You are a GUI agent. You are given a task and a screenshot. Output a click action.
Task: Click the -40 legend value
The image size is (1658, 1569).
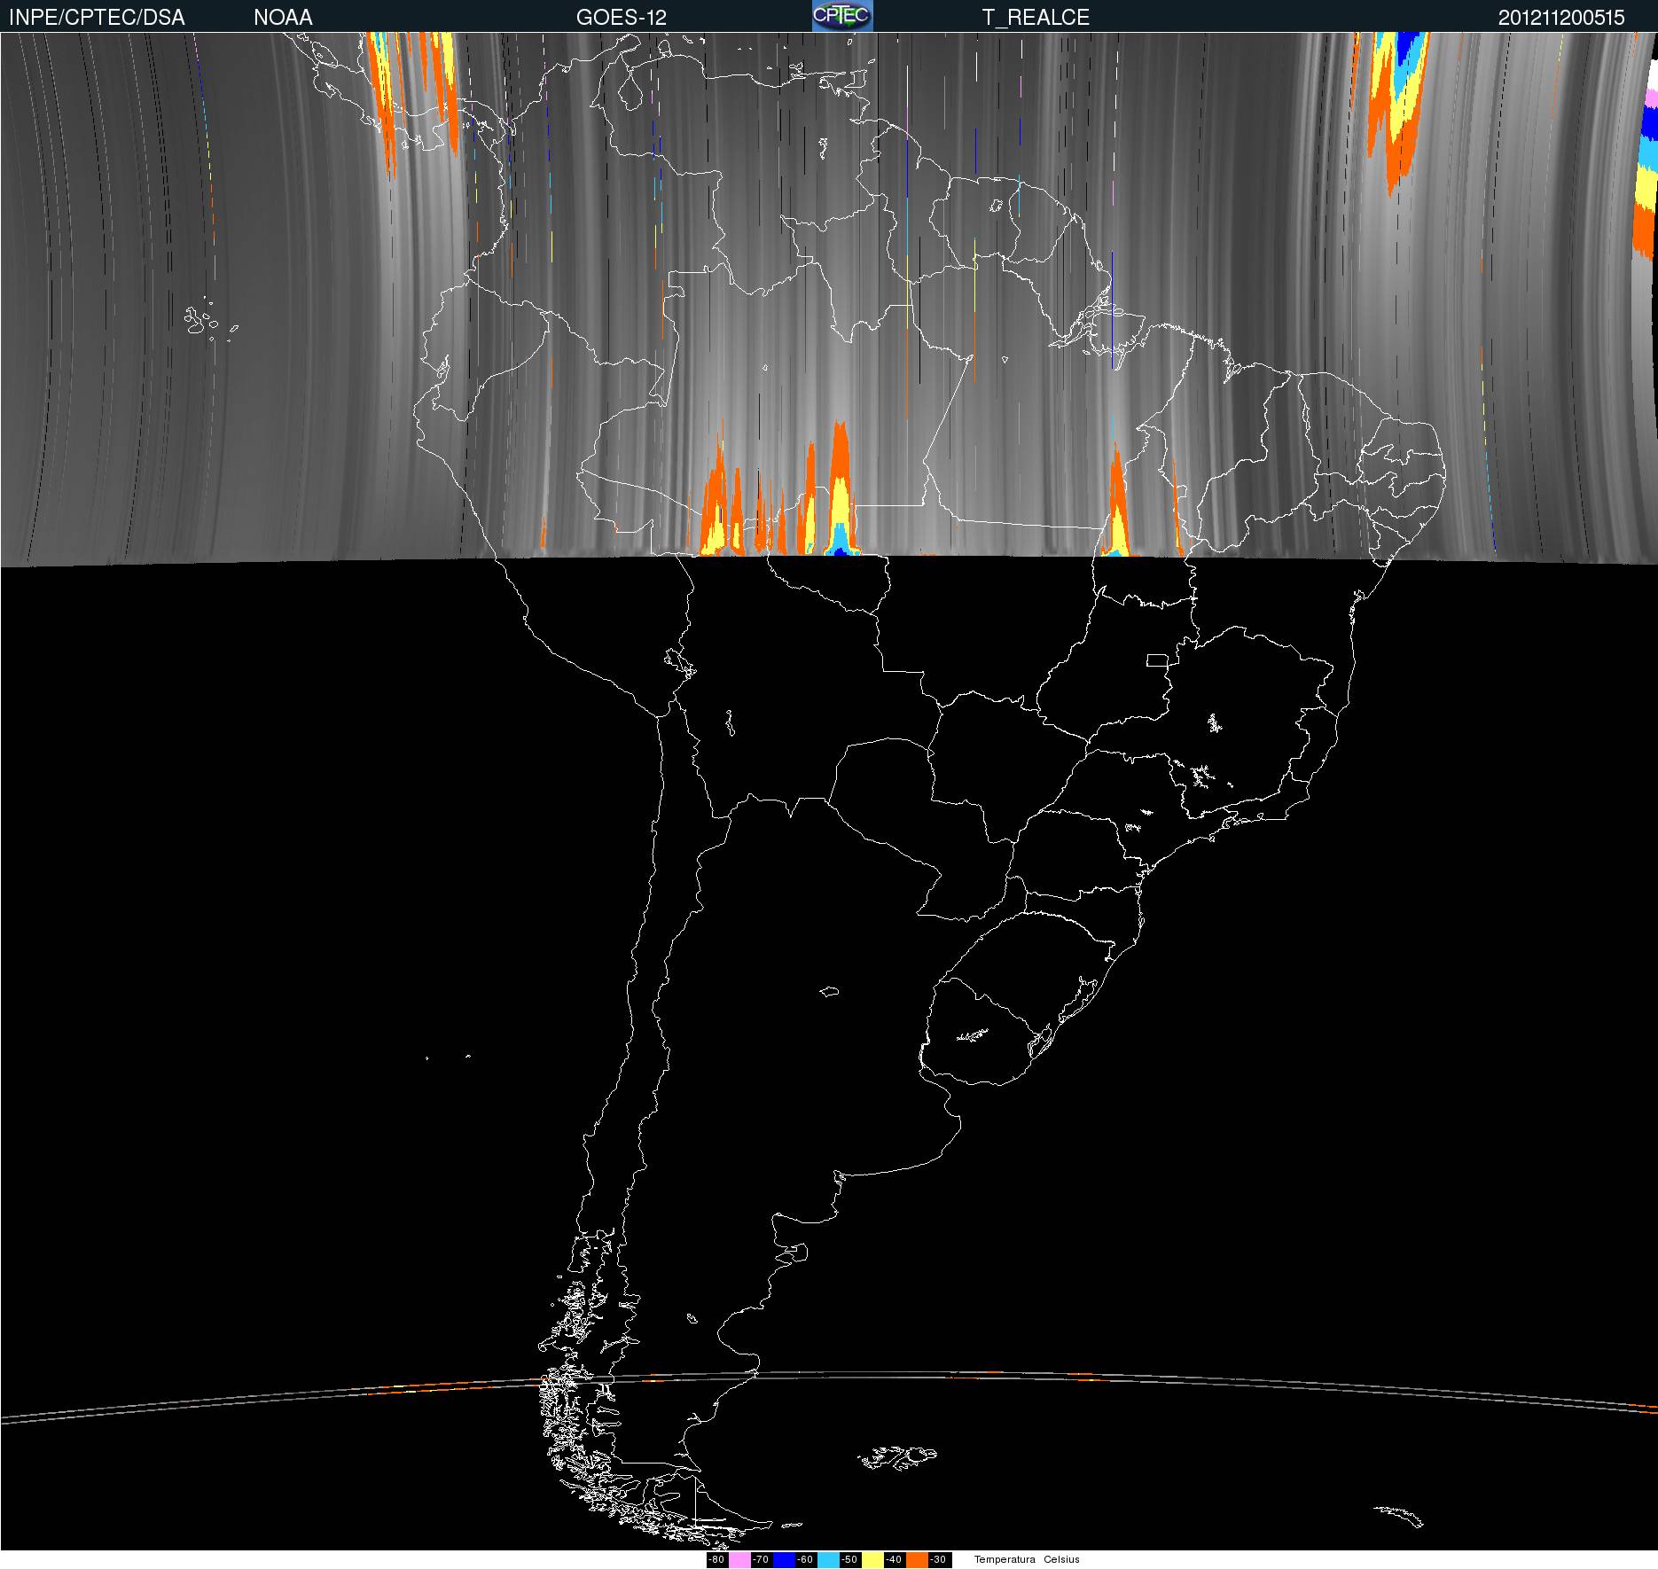[x=895, y=1560]
